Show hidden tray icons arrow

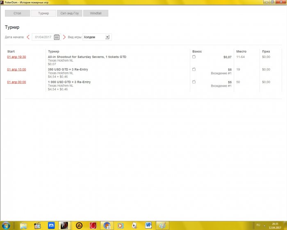[264, 226]
